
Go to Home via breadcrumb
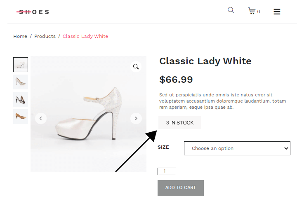coord(20,36)
